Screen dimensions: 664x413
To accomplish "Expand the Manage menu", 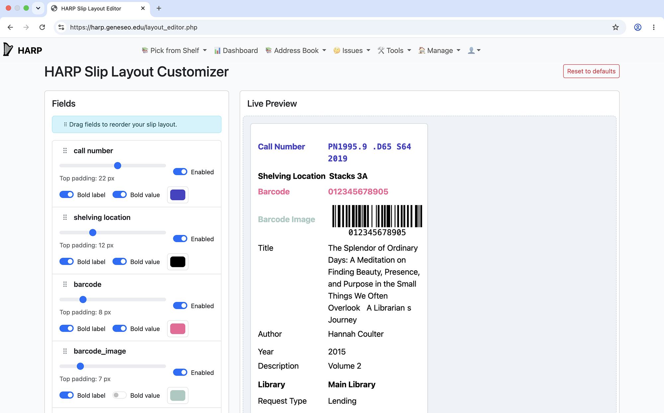I will 440,50.
